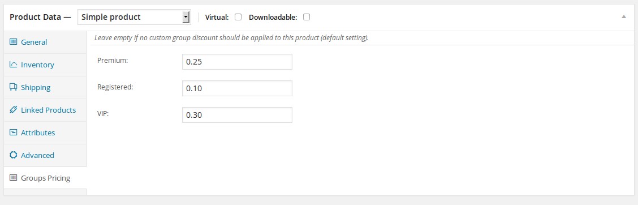Click the Advanced gear icon
Viewport: 638px width, 205px height.
tap(14, 155)
